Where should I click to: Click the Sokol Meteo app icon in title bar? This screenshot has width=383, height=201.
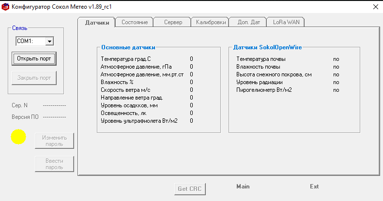[x=5, y=7]
